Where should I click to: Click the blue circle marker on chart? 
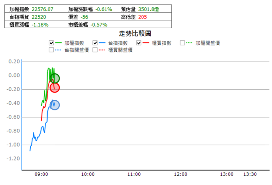pyautogui.click(x=55, y=105)
